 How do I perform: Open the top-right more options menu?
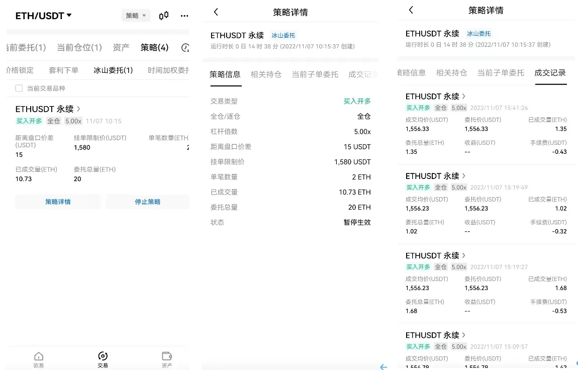pyautogui.click(x=184, y=16)
